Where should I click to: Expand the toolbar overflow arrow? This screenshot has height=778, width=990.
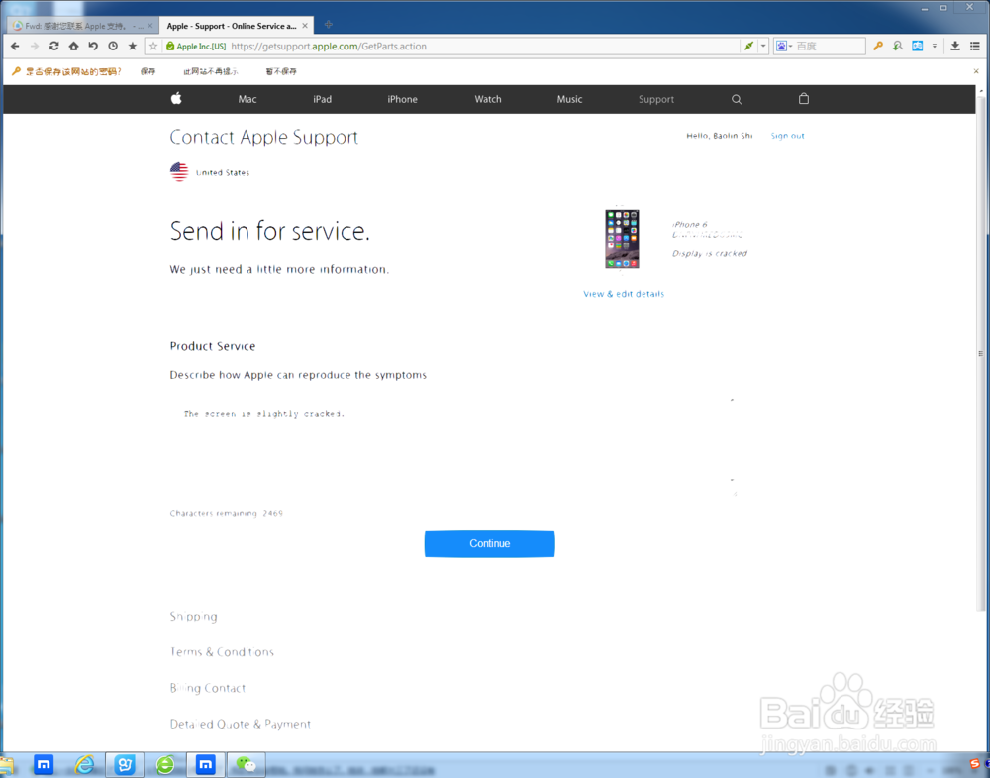[935, 47]
